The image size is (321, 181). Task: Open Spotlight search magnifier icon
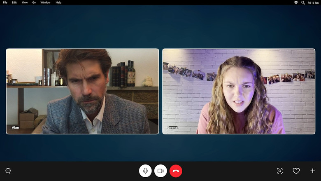pos(303,2)
